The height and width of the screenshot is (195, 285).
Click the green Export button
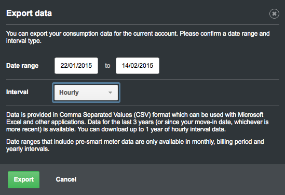(24, 179)
